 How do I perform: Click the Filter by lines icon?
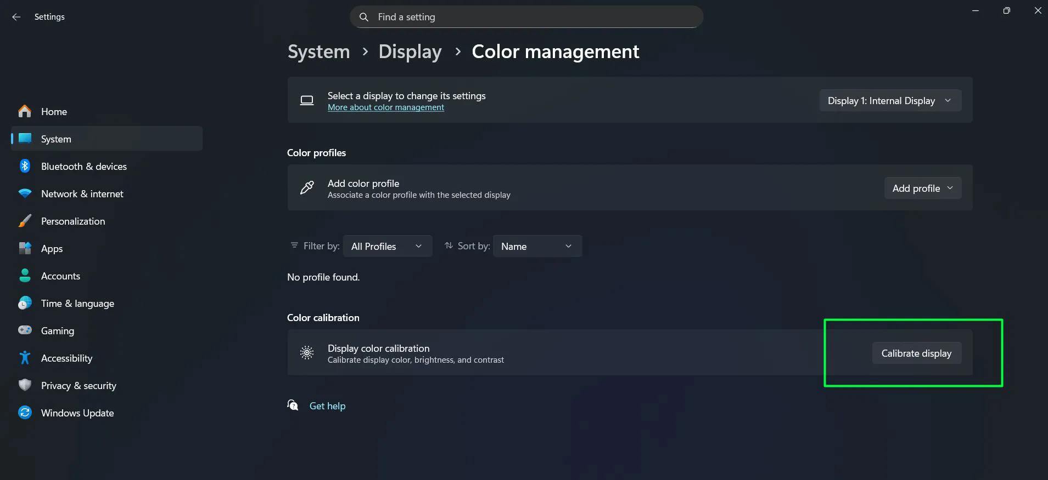(294, 245)
